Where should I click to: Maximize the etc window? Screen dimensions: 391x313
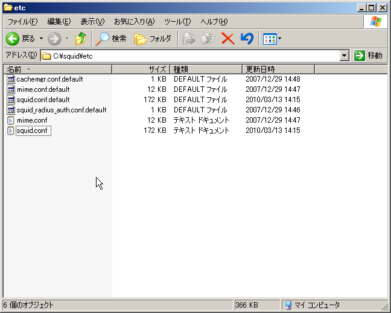click(x=371, y=8)
